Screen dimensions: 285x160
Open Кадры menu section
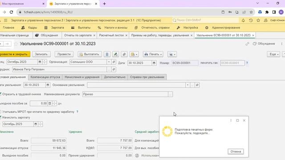(x=29, y=28)
